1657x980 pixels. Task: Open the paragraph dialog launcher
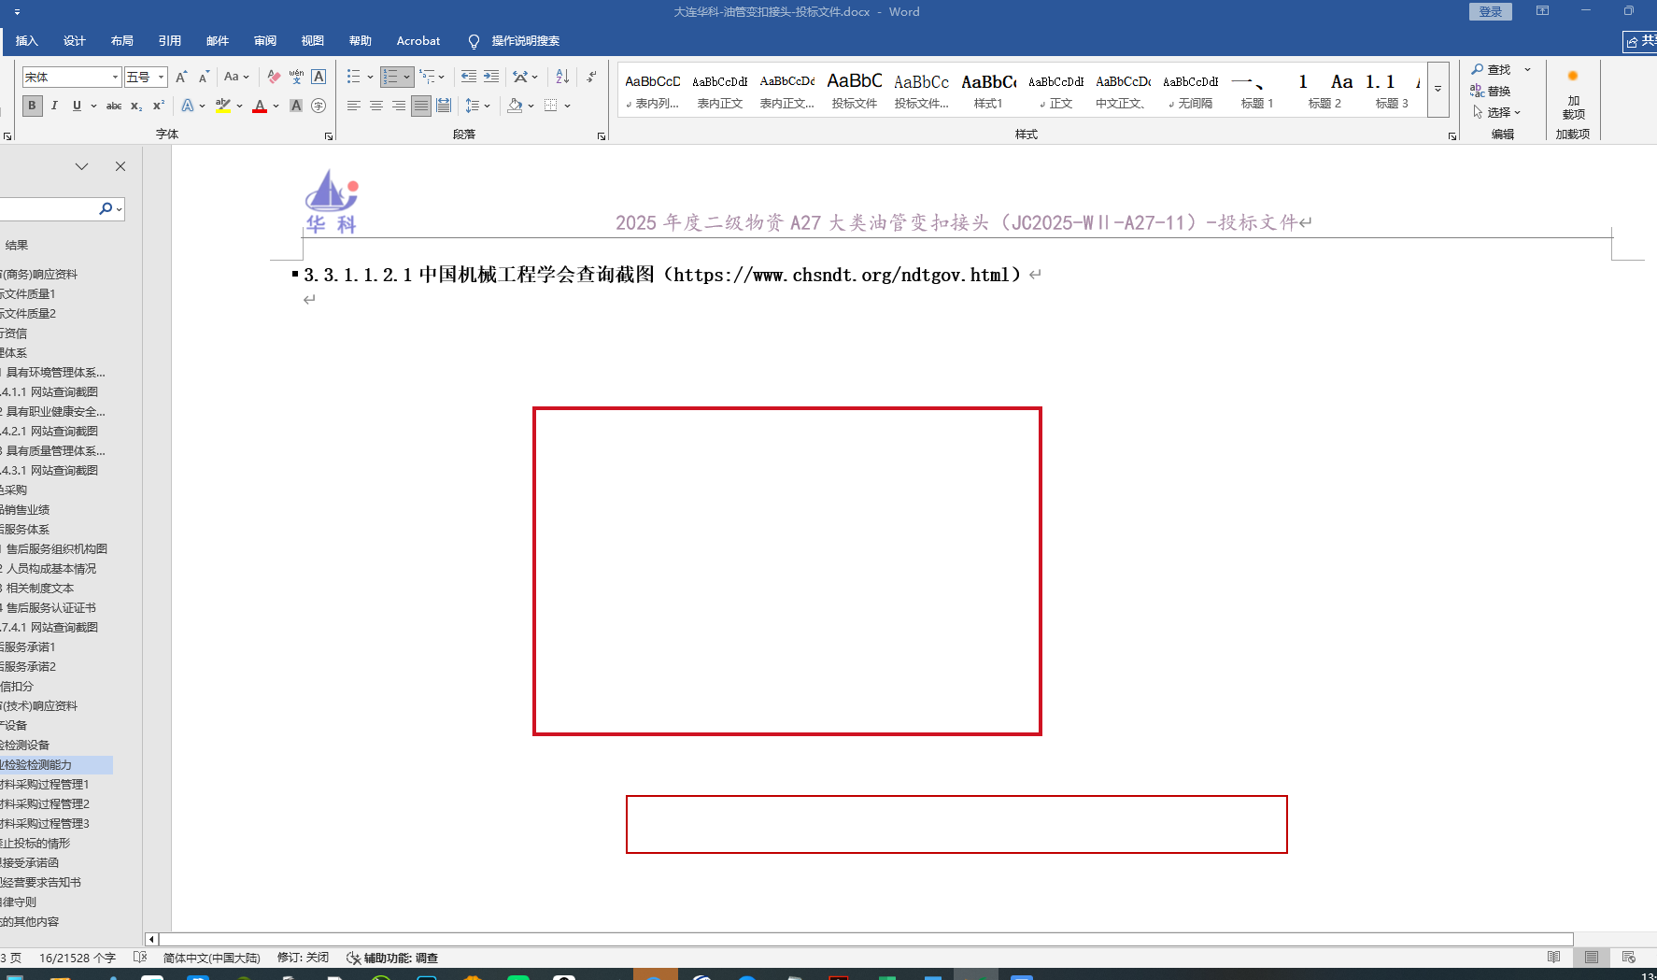point(602,136)
